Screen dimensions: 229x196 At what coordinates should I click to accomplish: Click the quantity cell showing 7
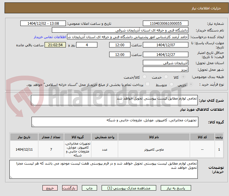click(51, 149)
